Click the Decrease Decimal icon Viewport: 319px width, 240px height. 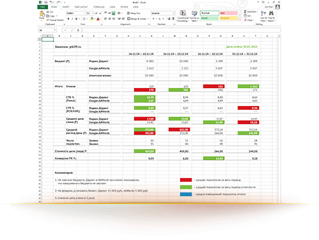coord(173,19)
